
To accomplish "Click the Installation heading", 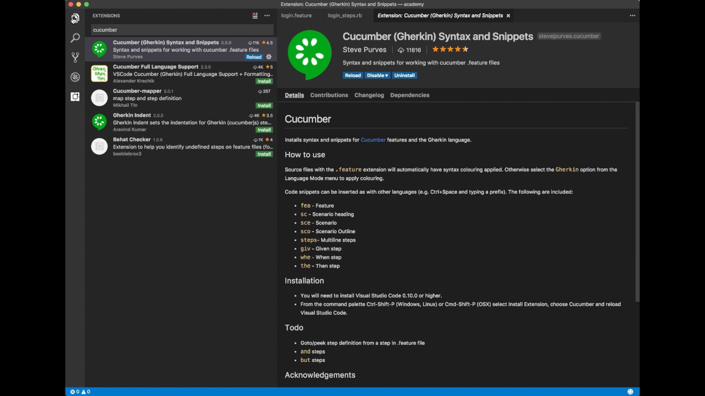I will point(304,280).
